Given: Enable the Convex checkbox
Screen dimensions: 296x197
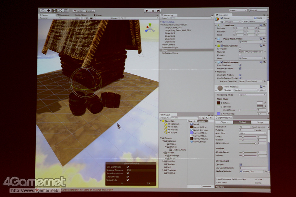Looking at the screenshot, I should point(240,55).
